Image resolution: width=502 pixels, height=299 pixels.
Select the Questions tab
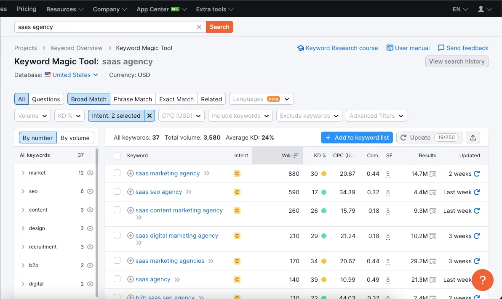(x=46, y=99)
